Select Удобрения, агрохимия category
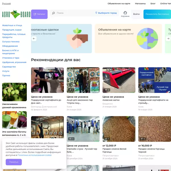 point(14,62)
